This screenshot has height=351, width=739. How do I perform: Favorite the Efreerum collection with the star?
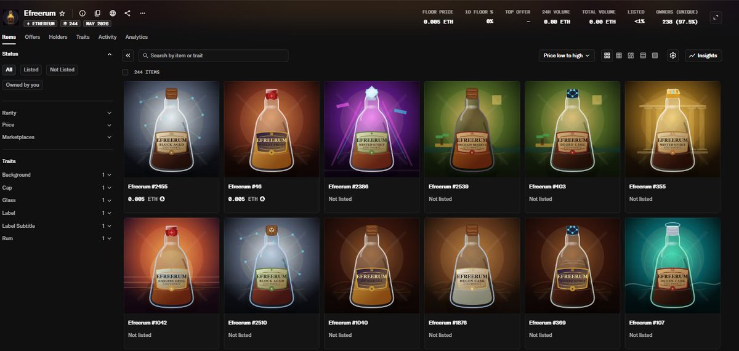pos(62,13)
